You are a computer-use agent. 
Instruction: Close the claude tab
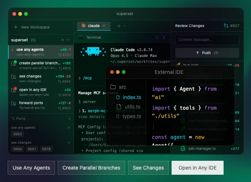[104, 26]
